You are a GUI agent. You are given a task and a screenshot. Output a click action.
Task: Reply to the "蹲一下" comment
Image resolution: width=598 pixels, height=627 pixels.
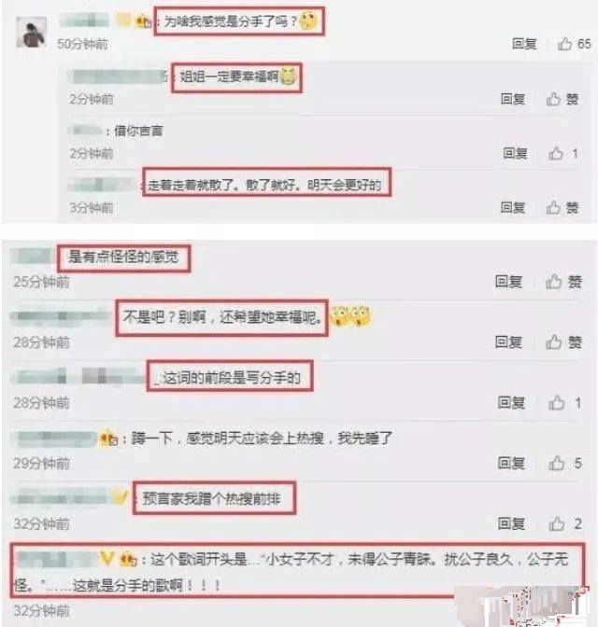(x=511, y=463)
